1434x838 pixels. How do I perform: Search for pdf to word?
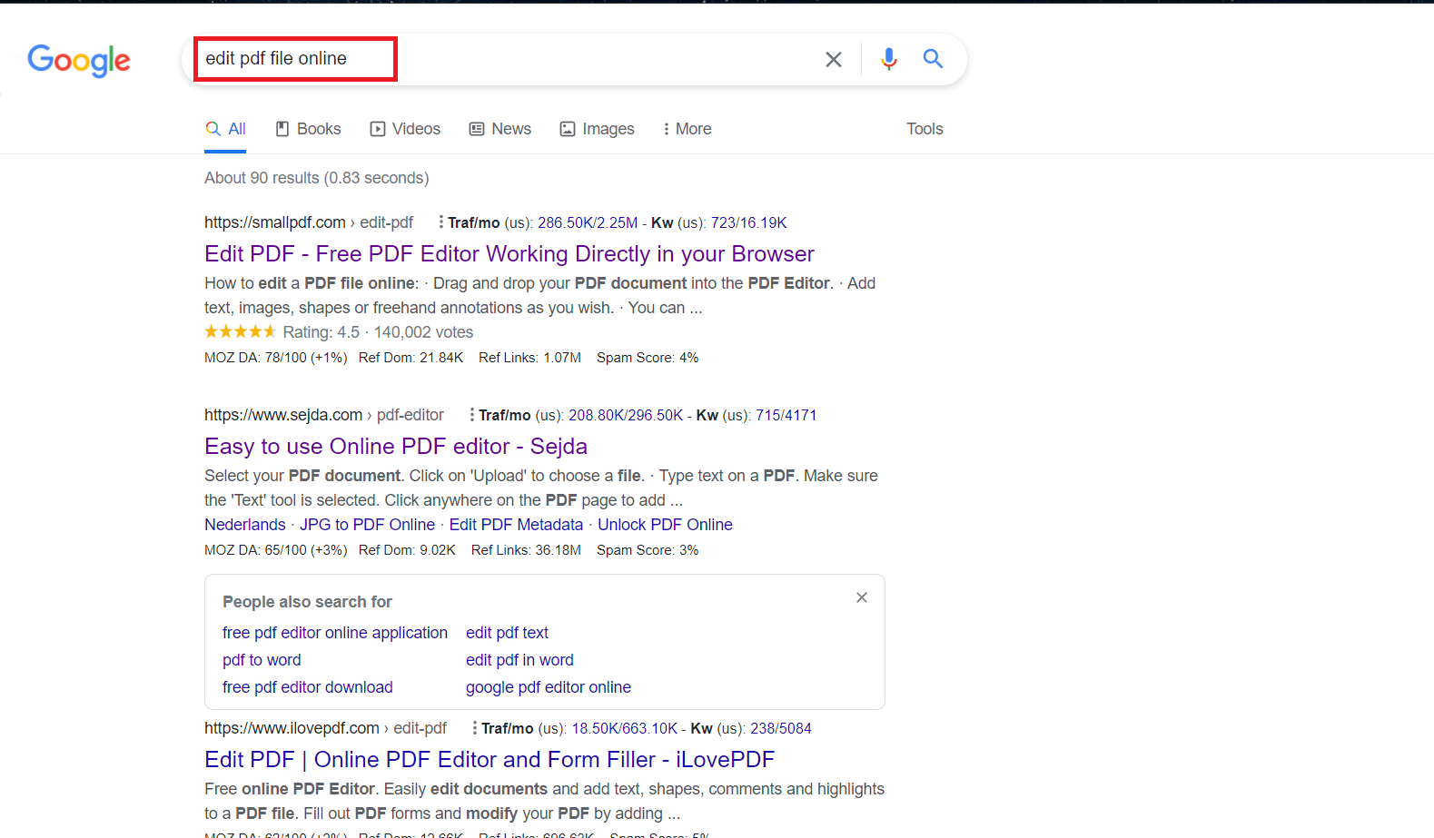coord(262,660)
